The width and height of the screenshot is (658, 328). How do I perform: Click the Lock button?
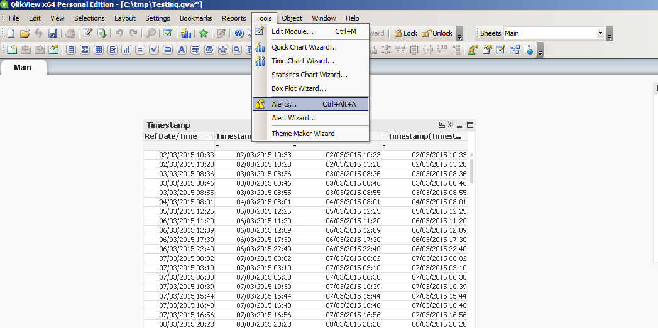click(x=405, y=33)
